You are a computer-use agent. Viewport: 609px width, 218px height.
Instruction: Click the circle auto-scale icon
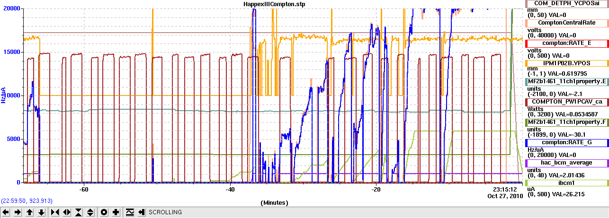pos(104,212)
